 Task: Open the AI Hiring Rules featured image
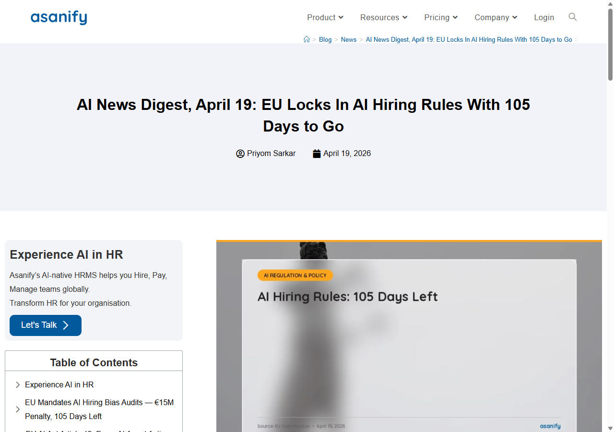[409, 337]
